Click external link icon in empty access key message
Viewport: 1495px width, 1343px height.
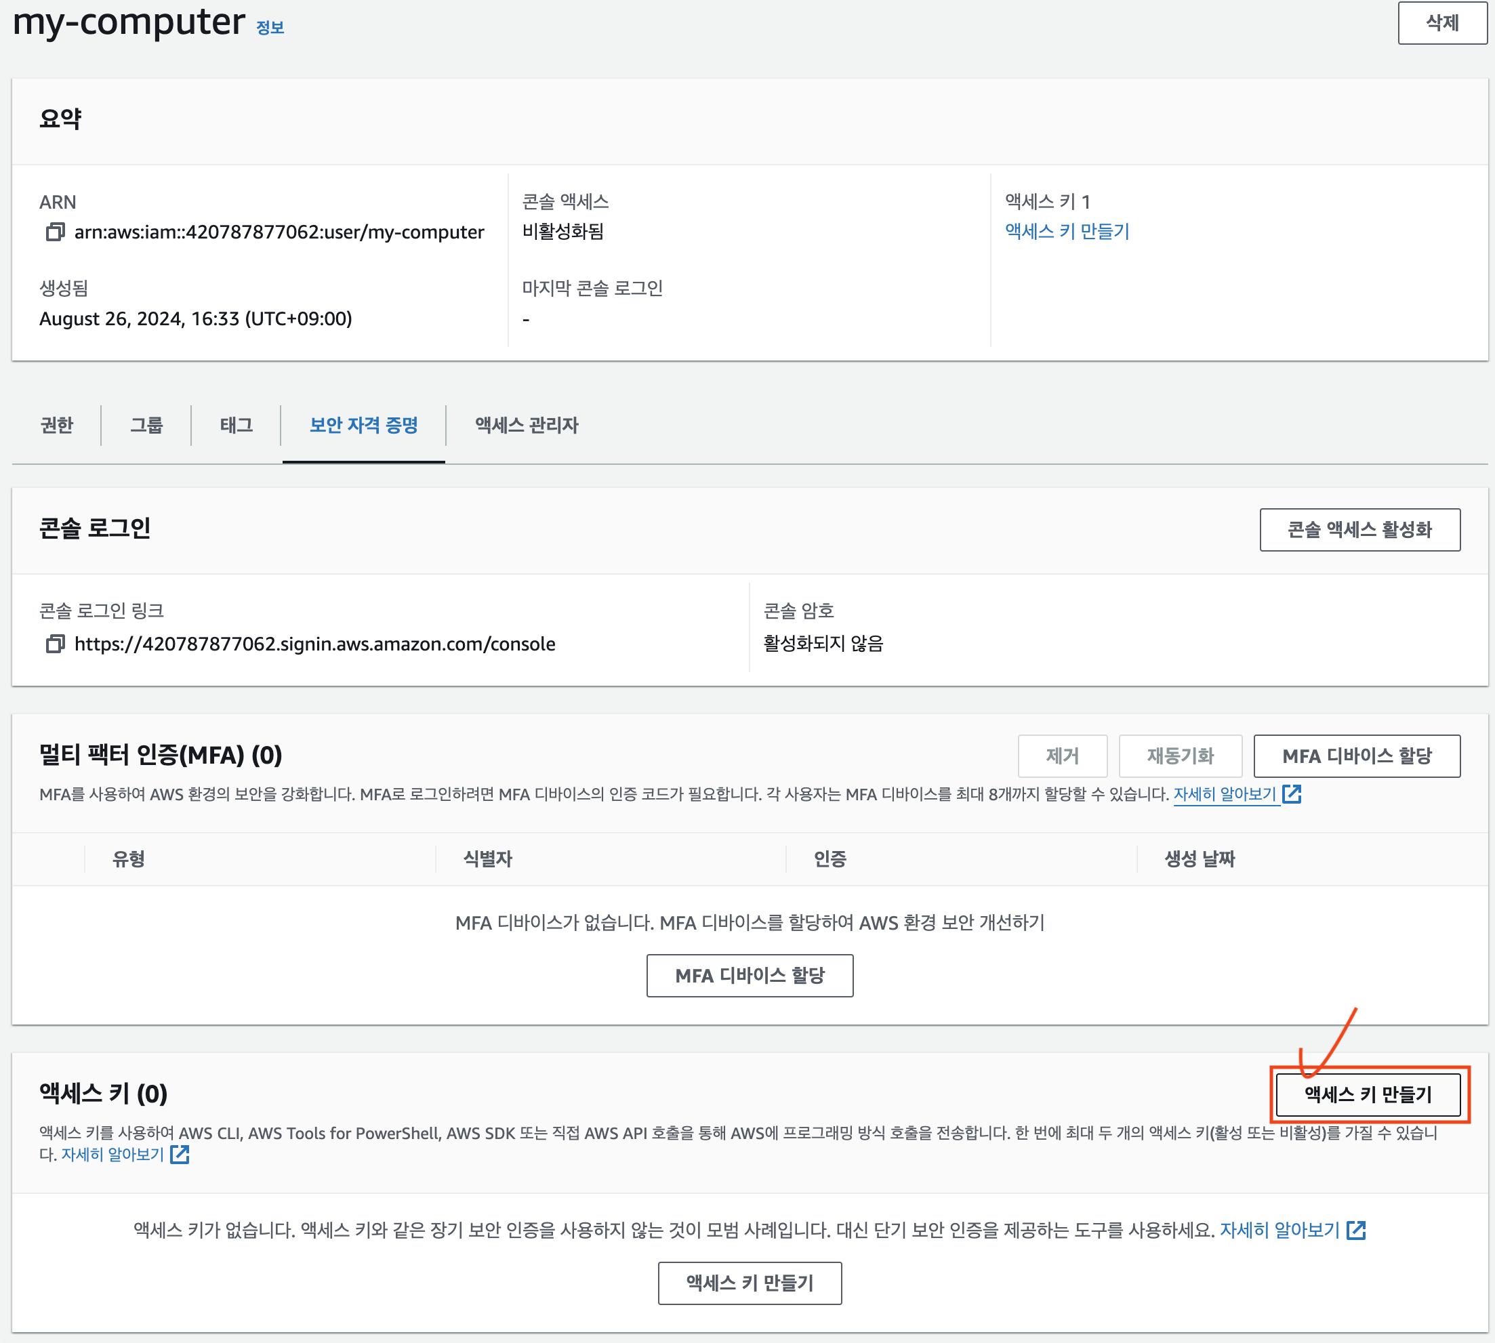tap(1356, 1230)
